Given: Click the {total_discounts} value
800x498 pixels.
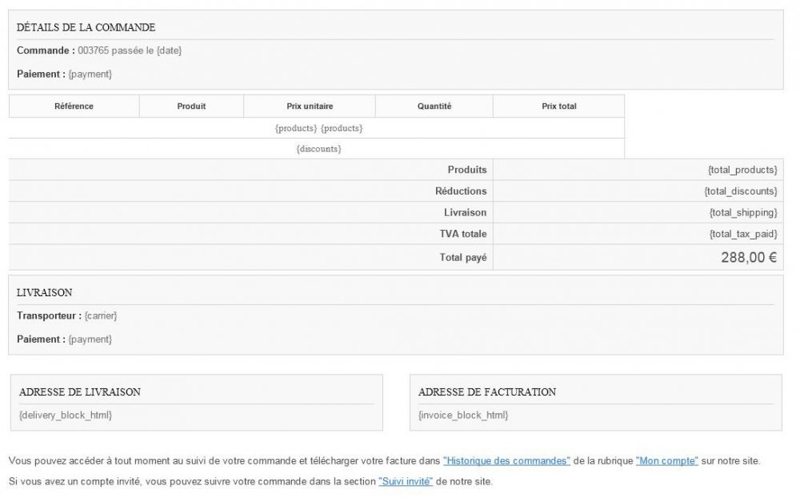Looking at the screenshot, I should tap(741, 191).
